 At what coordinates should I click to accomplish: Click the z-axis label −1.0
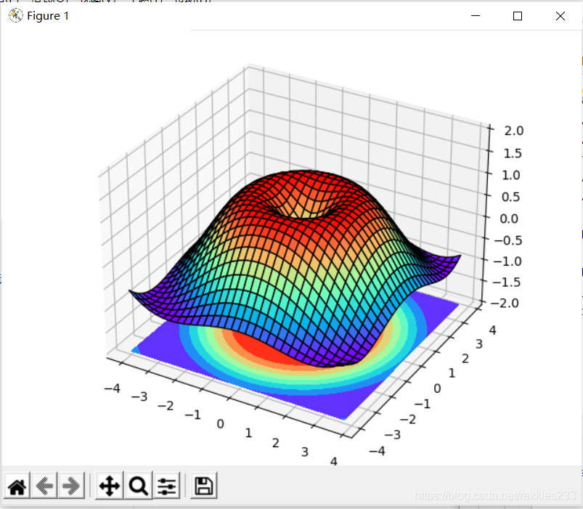pyautogui.click(x=507, y=261)
